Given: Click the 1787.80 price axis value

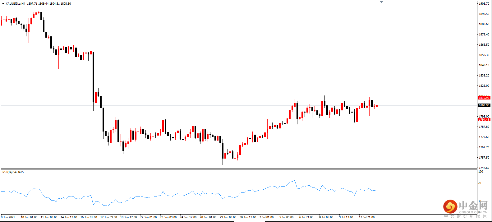Looking at the screenshot, I should (x=484, y=127).
